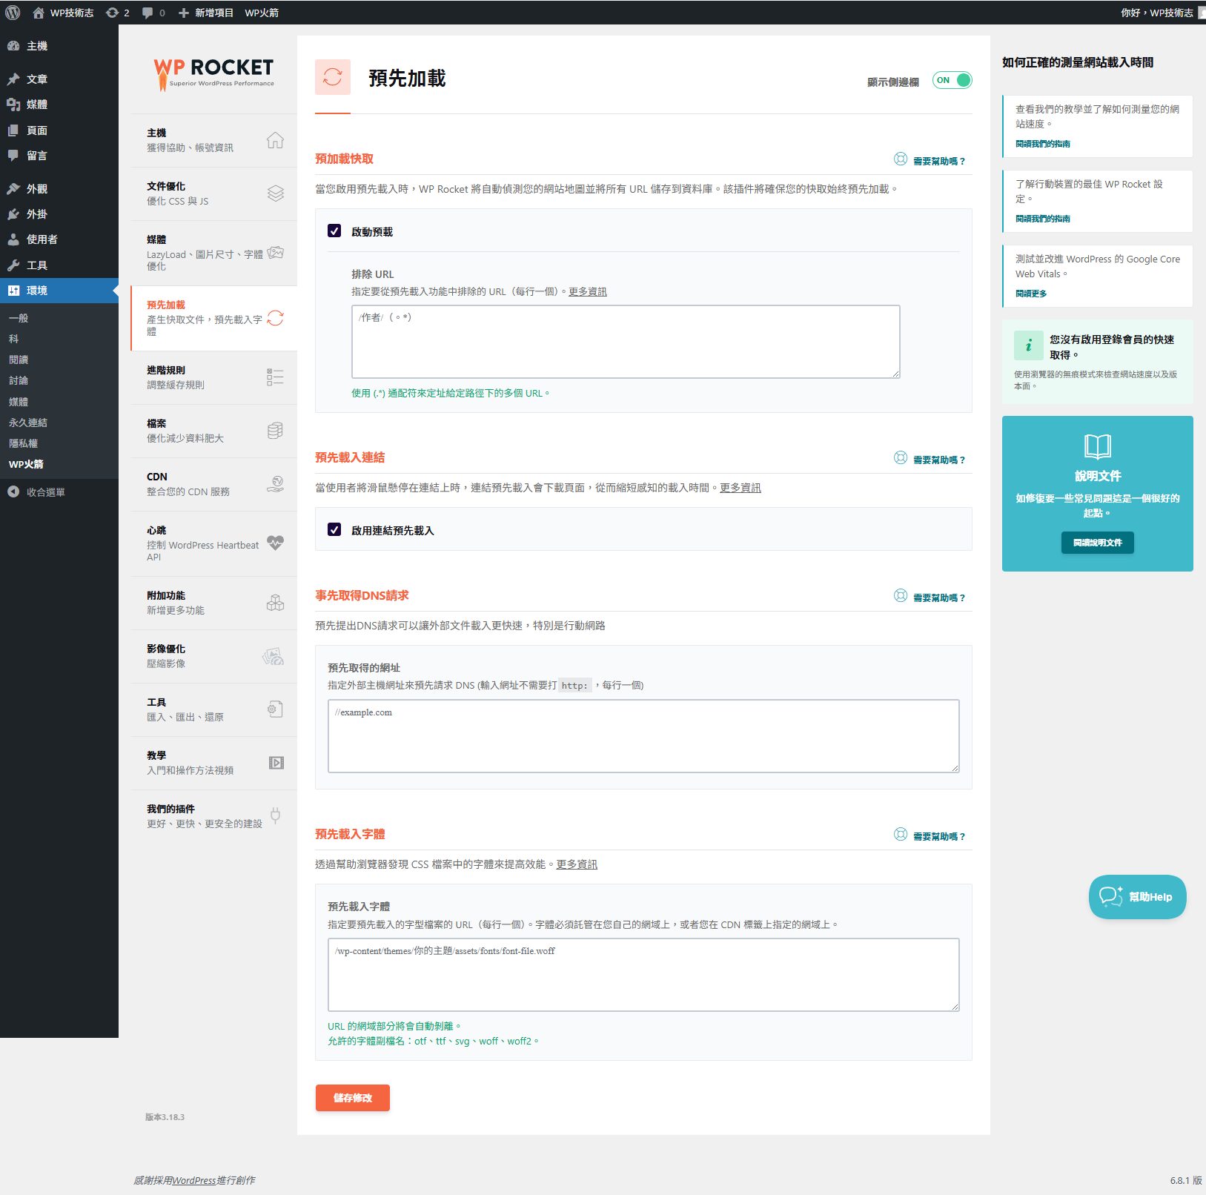Click the 新增項目 plus item
The image size is (1206, 1195).
(x=205, y=13)
